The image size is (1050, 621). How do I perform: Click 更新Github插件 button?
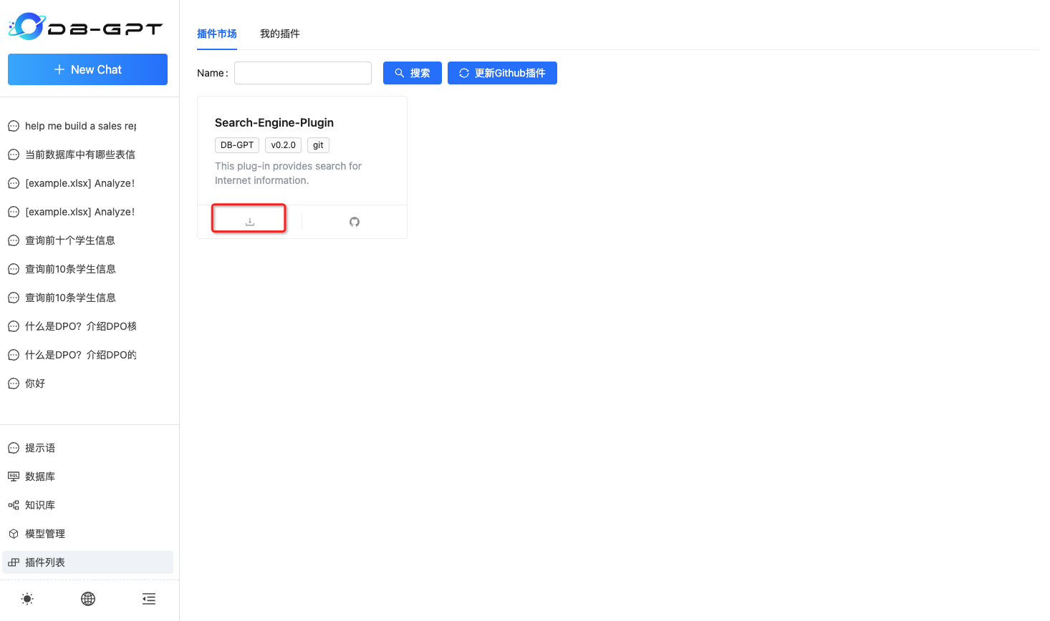[501, 72]
